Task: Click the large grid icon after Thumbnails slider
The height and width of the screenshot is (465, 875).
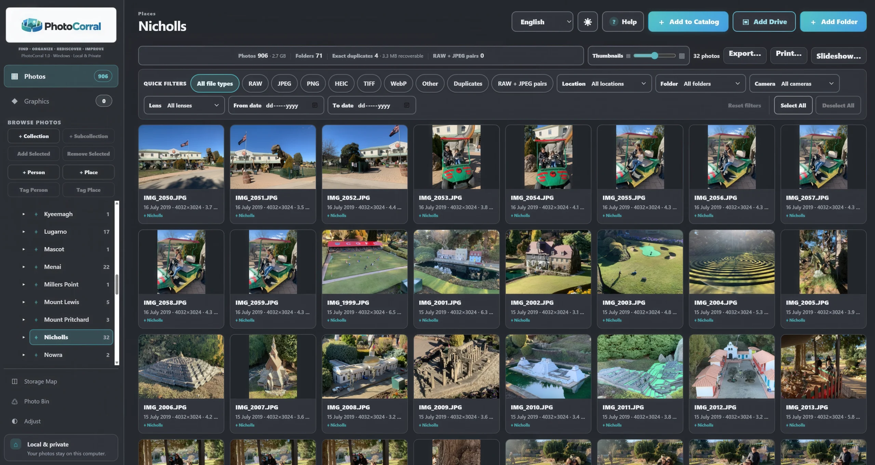Action: (682, 56)
